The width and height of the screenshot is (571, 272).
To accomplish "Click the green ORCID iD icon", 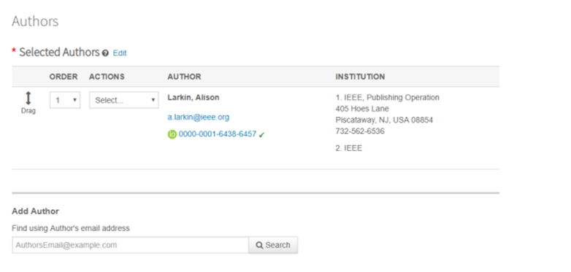I will 172,135.
